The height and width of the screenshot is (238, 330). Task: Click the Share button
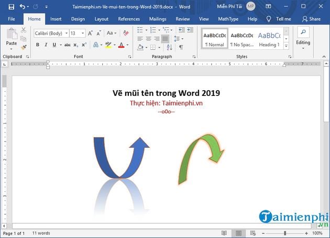click(312, 19)
